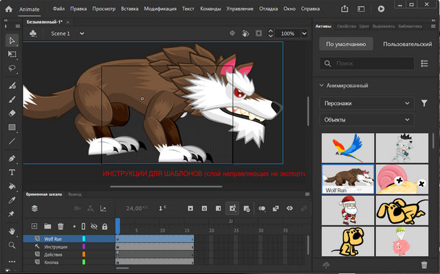This screenshot has height=274, width=440.
Task: Delete layer with timeline trash icon
Action: coord(60,226)
